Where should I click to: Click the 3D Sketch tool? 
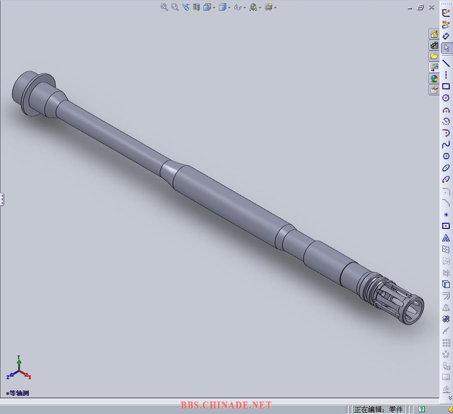click(446, 25)
